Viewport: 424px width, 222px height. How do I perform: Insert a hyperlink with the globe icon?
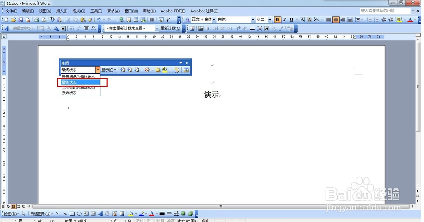coord(122,20)
